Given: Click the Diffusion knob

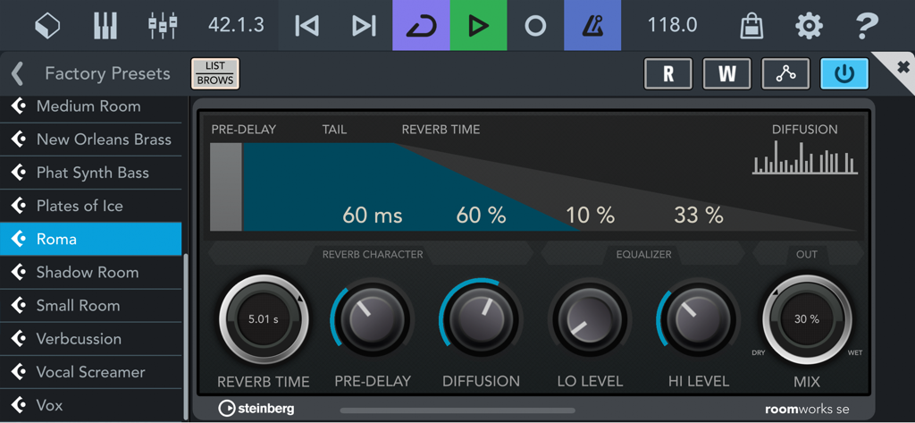Looking at the screenshot, I should point(481,319).
